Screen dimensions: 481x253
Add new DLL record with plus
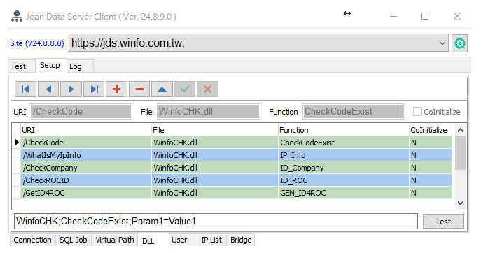click(x=116, y=89)
